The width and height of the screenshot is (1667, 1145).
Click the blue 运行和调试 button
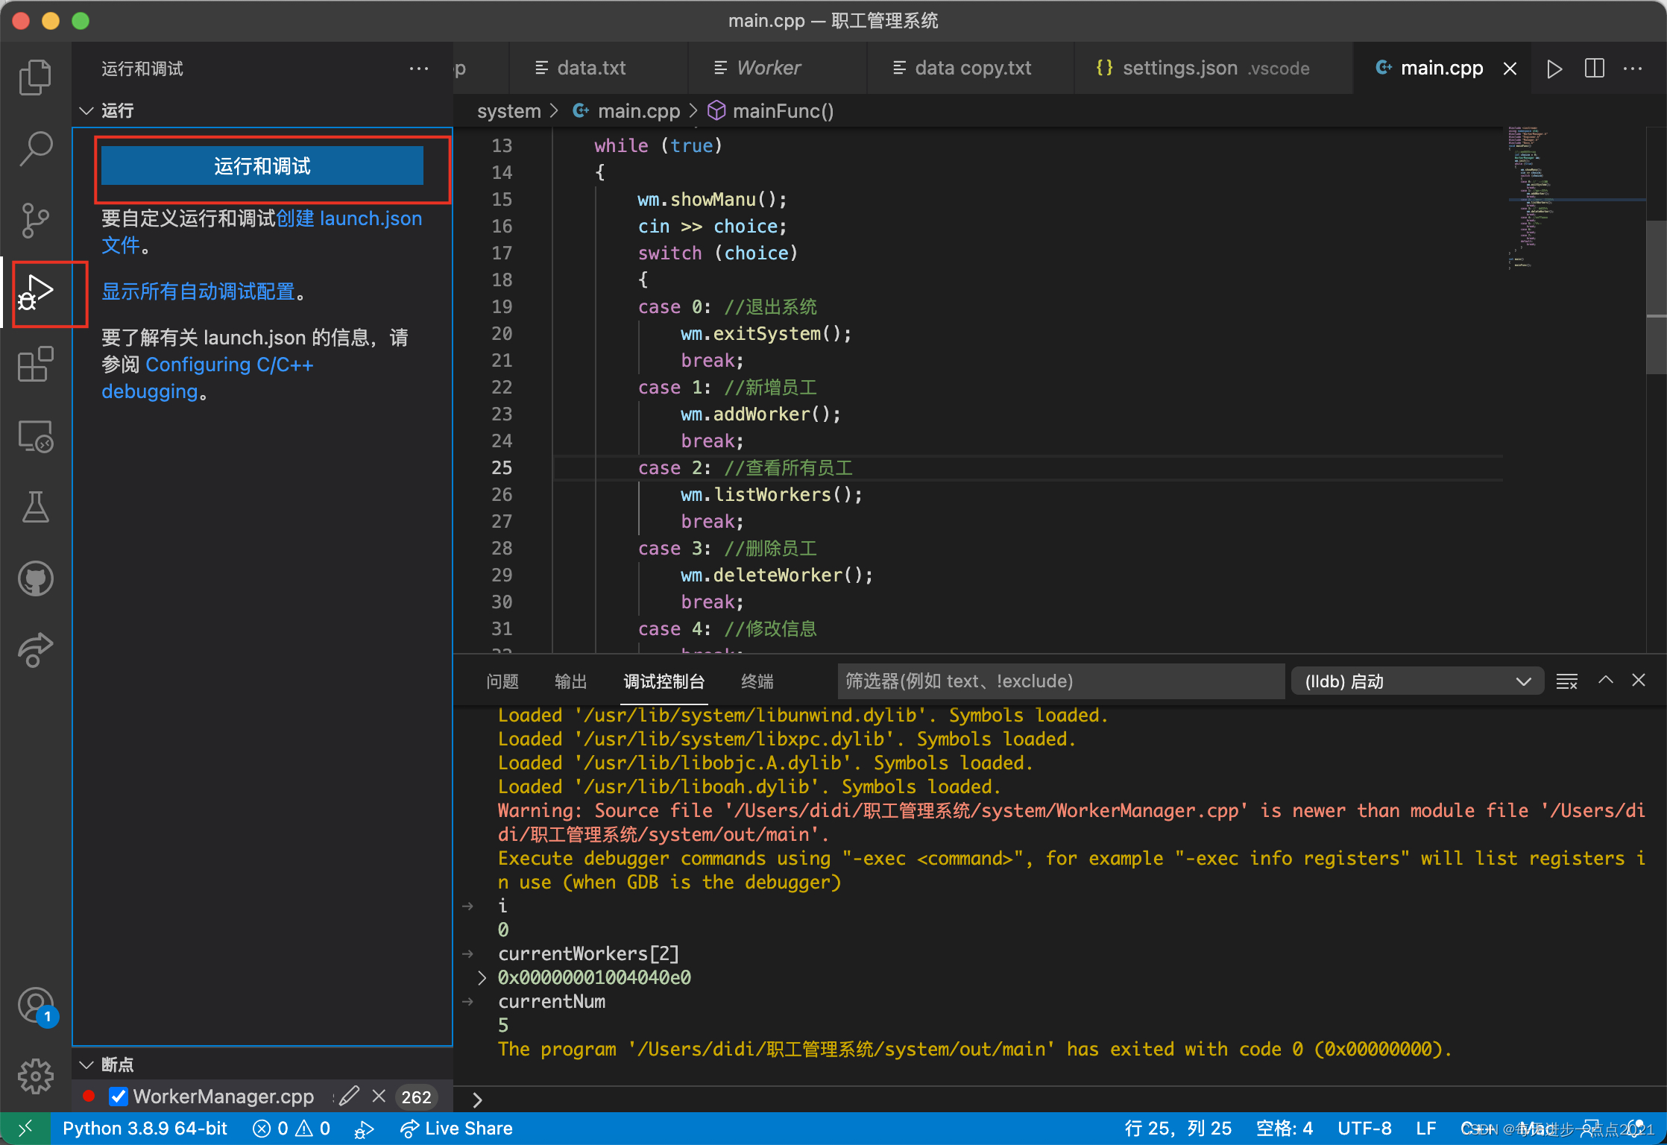click(x=262, y=165)
